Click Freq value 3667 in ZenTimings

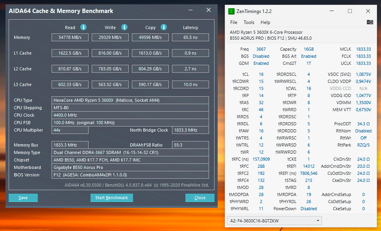pos(261,49)
